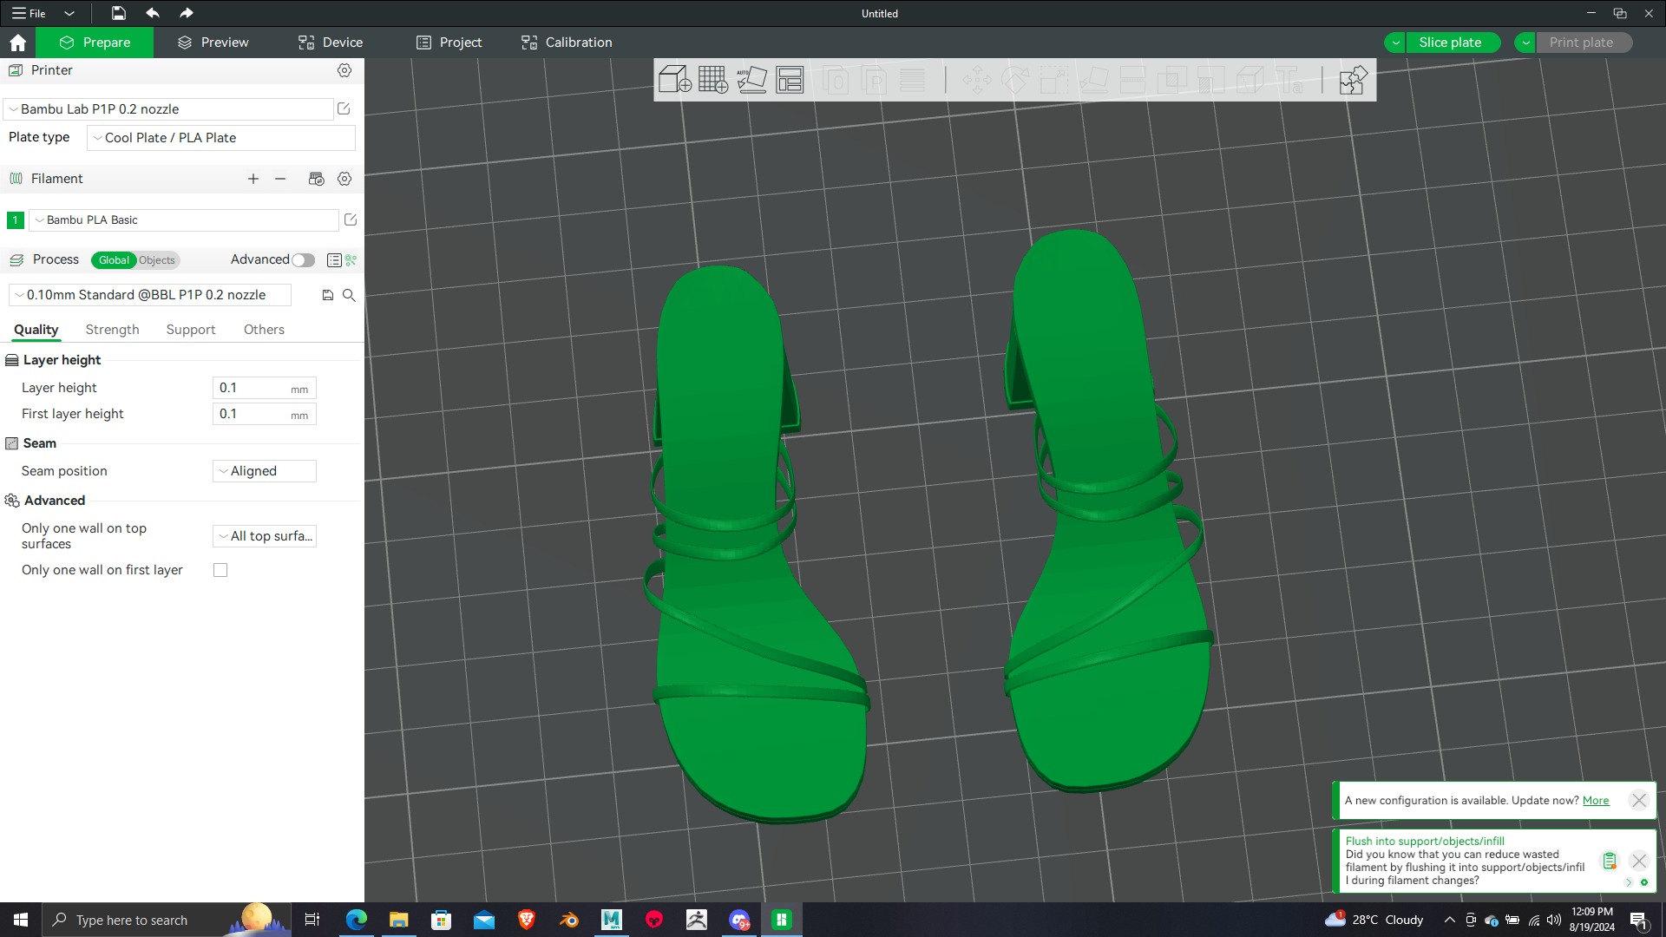This screenshot has height=937, width=1666.
Task: Open the Others settings tab
Action: 264,330
